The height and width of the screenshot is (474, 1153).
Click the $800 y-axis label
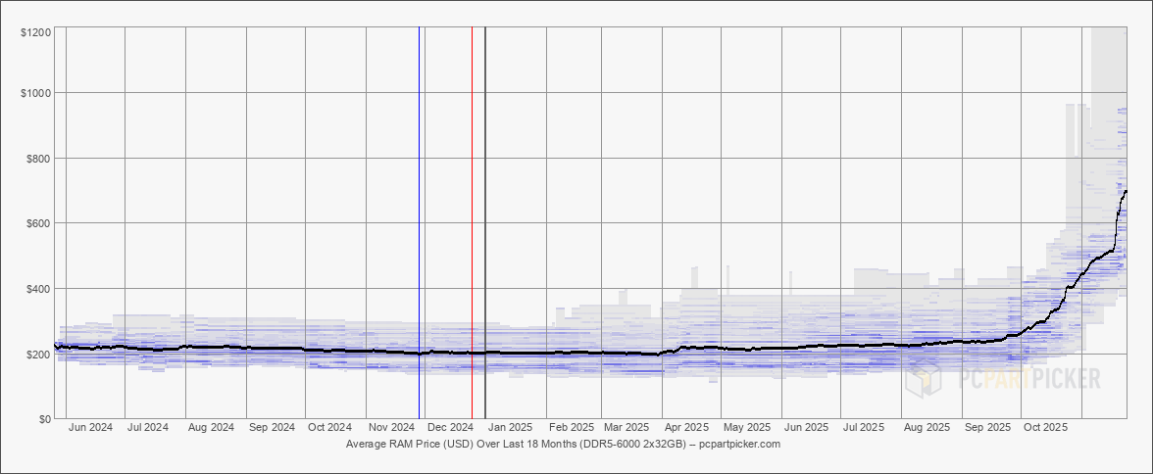pyautogui.click(x=38, y=158)
